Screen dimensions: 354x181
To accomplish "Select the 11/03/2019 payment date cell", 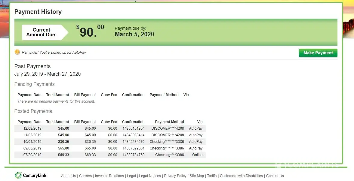I will tap(32, 135).
